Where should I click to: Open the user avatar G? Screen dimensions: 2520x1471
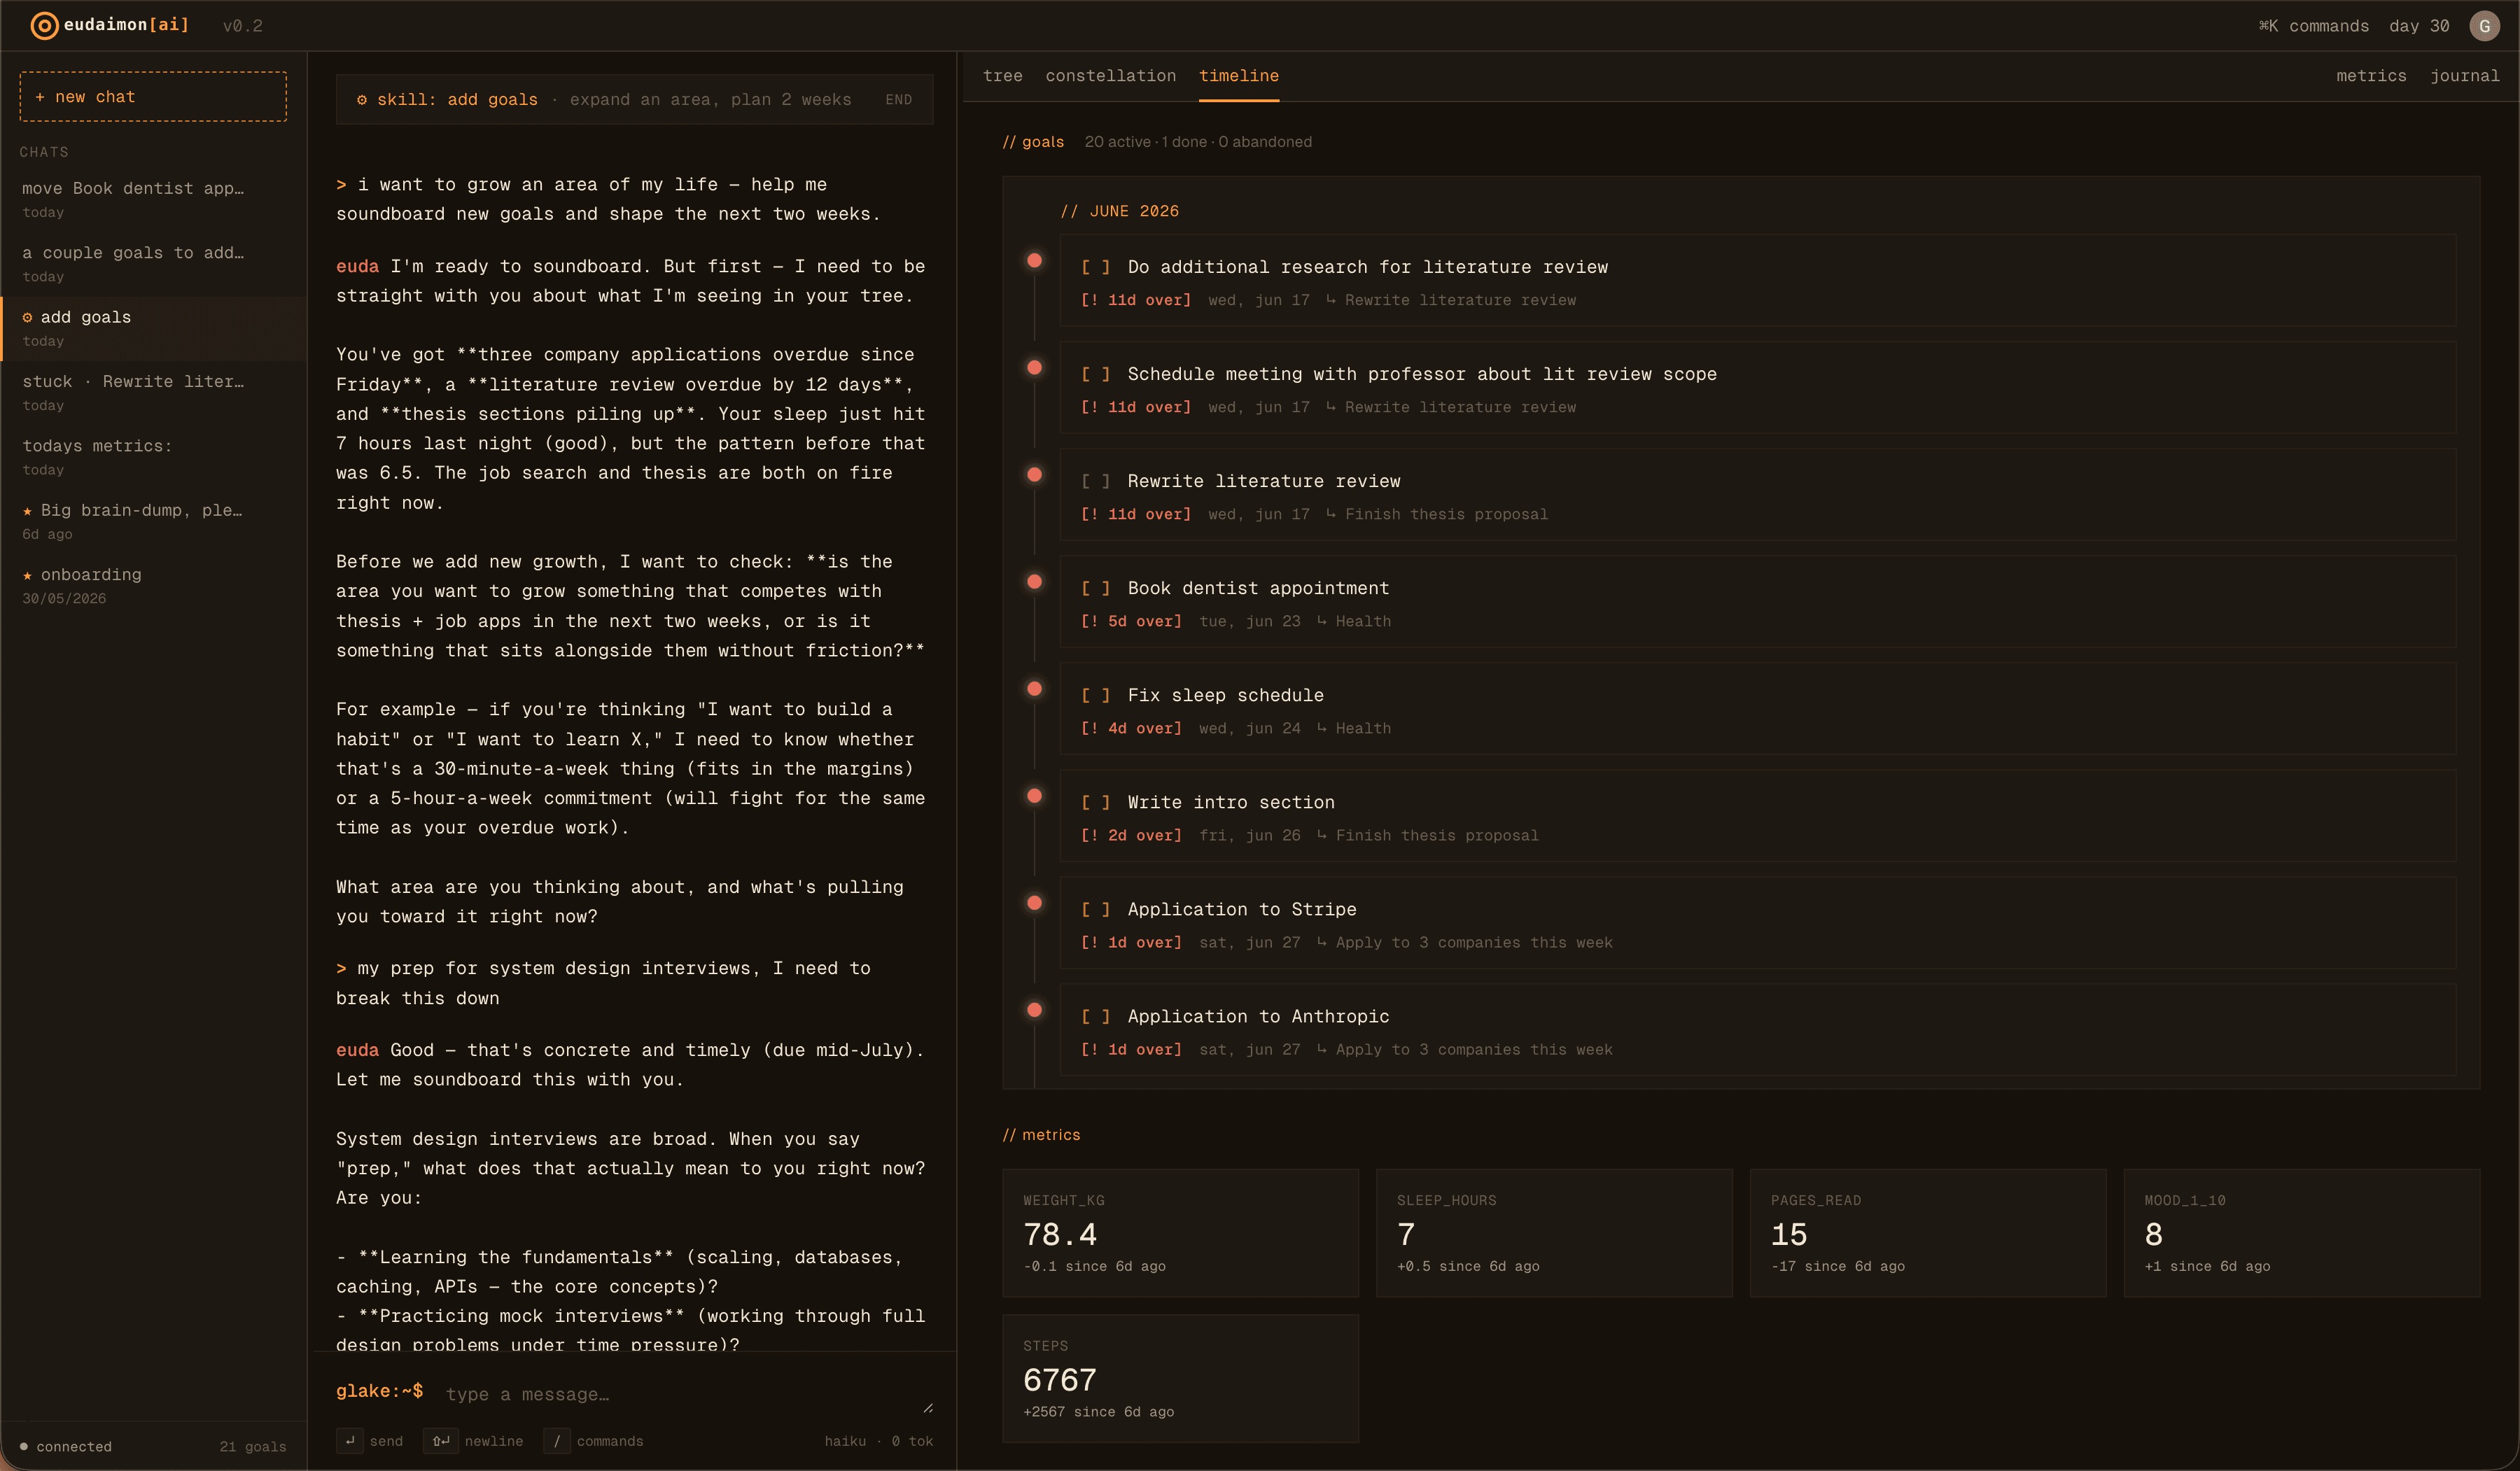pyautogui.click(x=2484, y=26)
